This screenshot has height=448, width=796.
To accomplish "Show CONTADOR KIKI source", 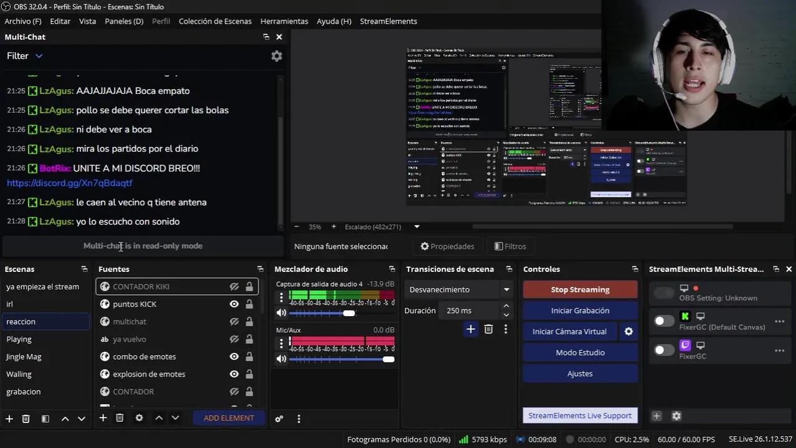I will pos(234,287).
